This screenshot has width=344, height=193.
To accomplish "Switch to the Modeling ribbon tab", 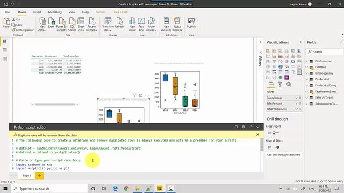I will coord(55,12).
